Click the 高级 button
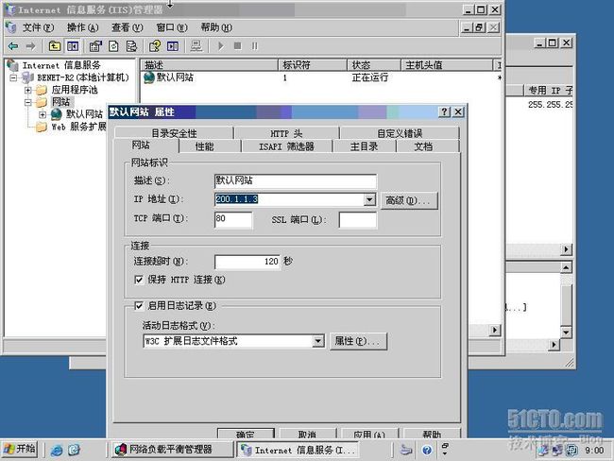Viewport: 614px width, 461px height. tap(409, 200)
